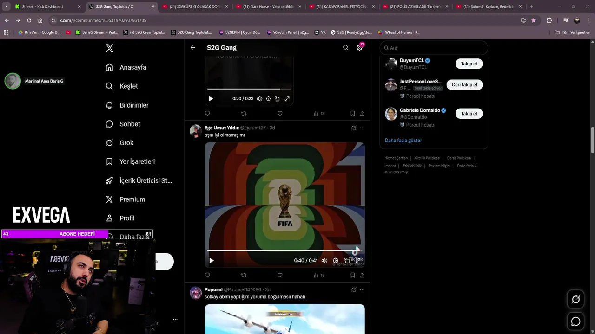The height and width of the screenshot is (334, 595).
Task: Open Yer İşaretleri bookmarks
Action: point(130,161)
